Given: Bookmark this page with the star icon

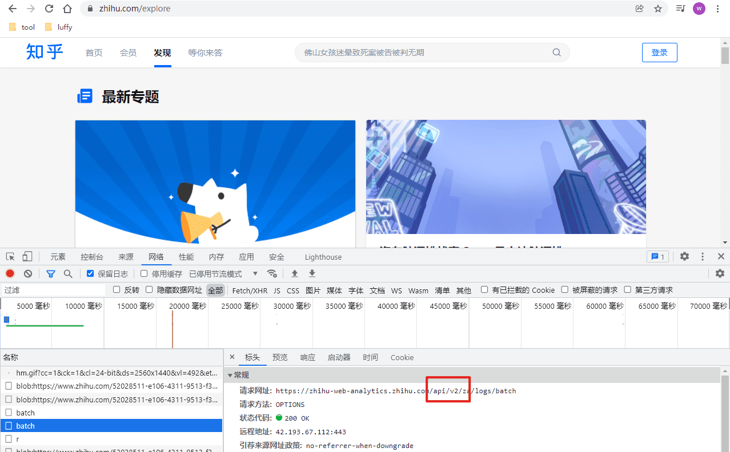Looking at the screenshot, I should 658,9.
